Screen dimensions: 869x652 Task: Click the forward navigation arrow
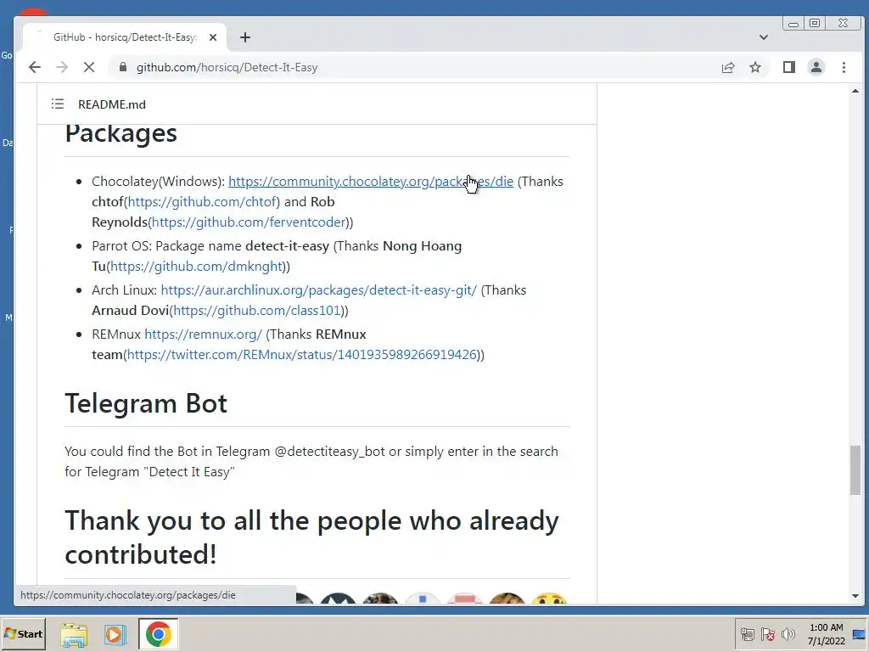pyautogui.click(x=61, y=67)
